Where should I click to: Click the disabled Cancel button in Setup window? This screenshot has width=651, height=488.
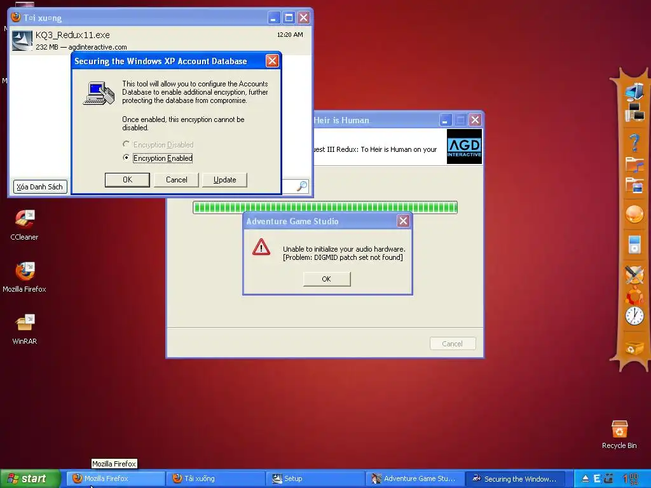tap(453, 344)
